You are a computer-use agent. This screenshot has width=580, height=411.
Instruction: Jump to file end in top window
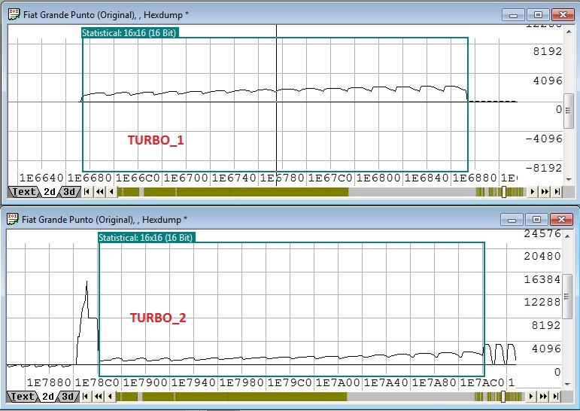(557, 192)
